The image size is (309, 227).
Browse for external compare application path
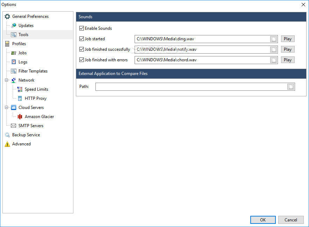[x=291, y=87]
